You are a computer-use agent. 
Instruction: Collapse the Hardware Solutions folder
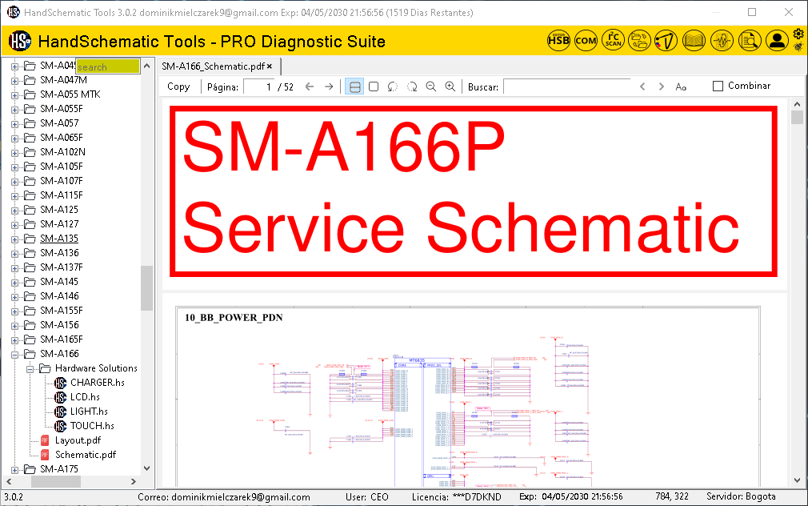tap(30, 369)
